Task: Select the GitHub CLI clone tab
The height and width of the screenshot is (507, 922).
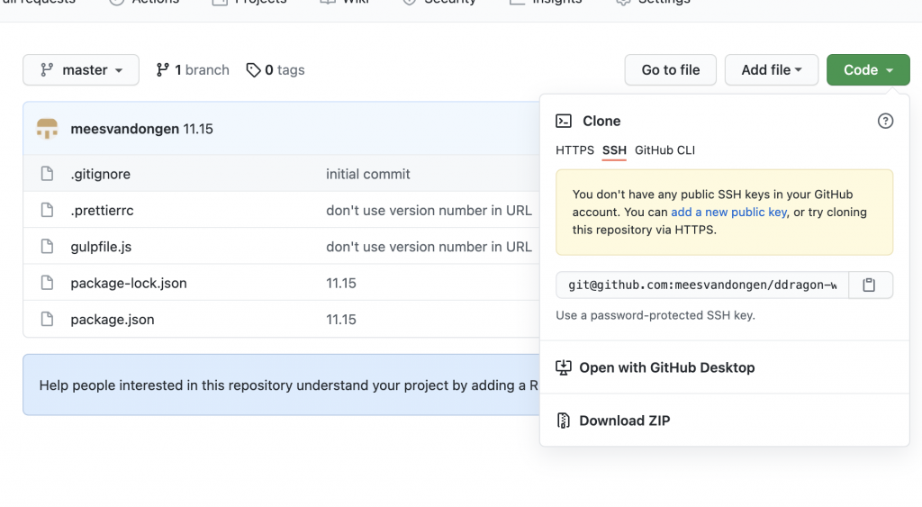Action: (x=664, y=150)
